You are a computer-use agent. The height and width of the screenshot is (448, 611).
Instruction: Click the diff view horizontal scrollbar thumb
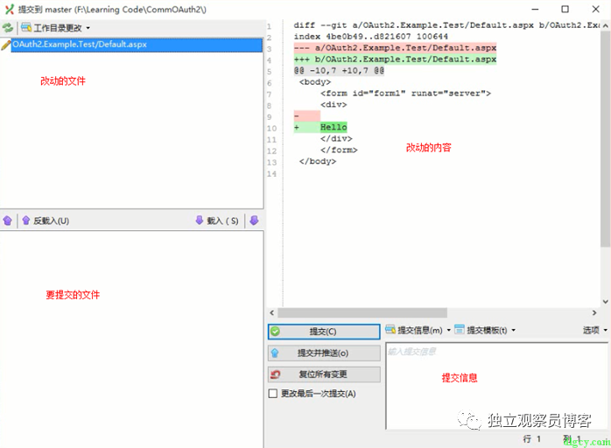pos(362,313)
